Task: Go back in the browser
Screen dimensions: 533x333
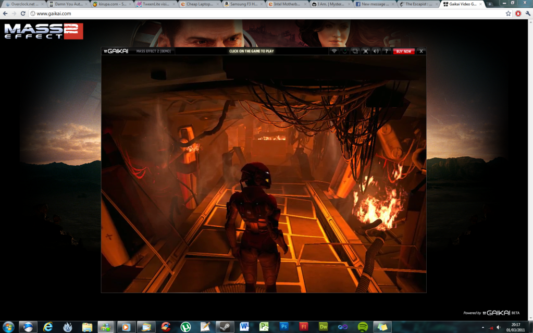Action: pyautogui.click(x=5, y=14)
